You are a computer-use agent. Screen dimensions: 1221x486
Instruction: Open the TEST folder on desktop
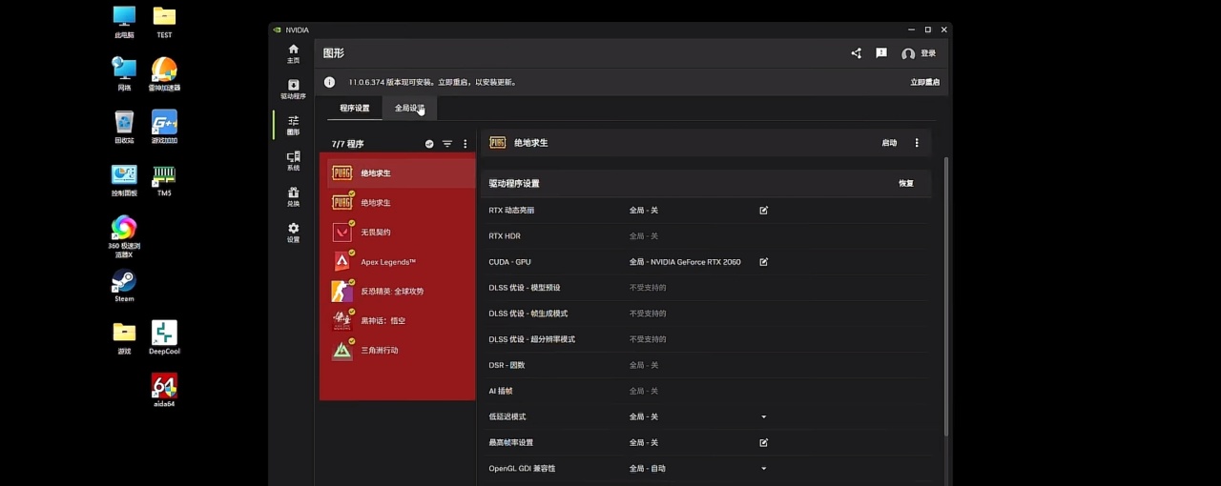click(164, 21)
